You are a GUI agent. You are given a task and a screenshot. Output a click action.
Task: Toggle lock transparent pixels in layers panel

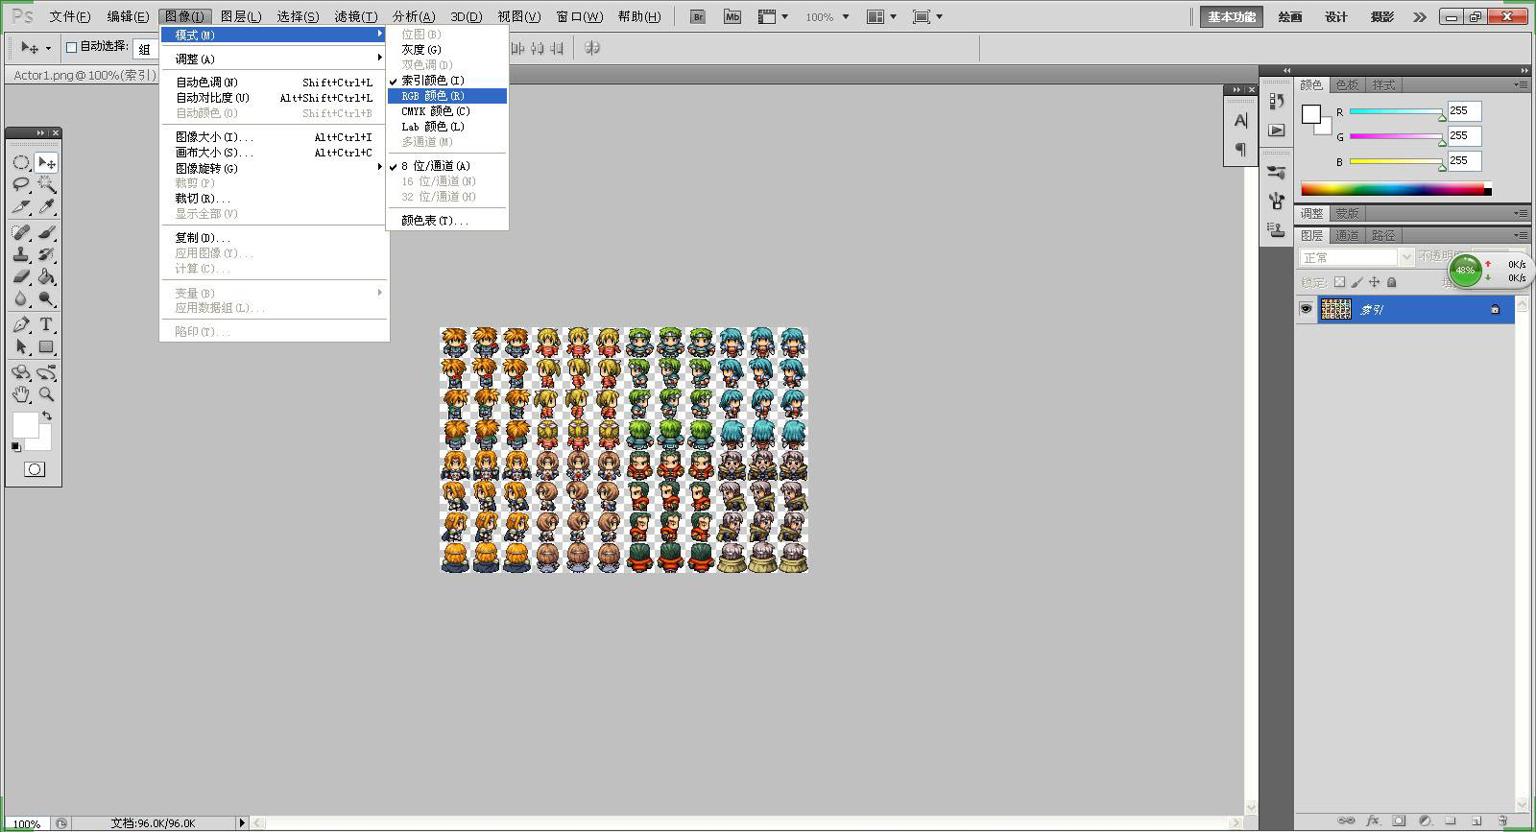1340,282
